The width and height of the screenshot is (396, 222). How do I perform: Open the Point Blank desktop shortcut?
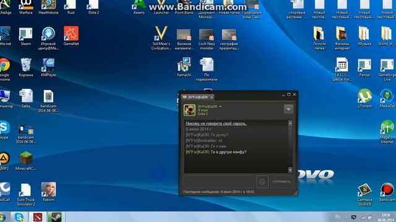coord(184,7)
